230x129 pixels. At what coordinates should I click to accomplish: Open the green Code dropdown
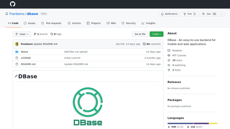156,34
